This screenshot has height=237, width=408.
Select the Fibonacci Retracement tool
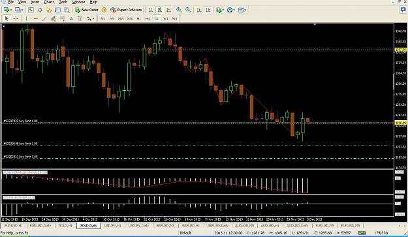point(63,18)
